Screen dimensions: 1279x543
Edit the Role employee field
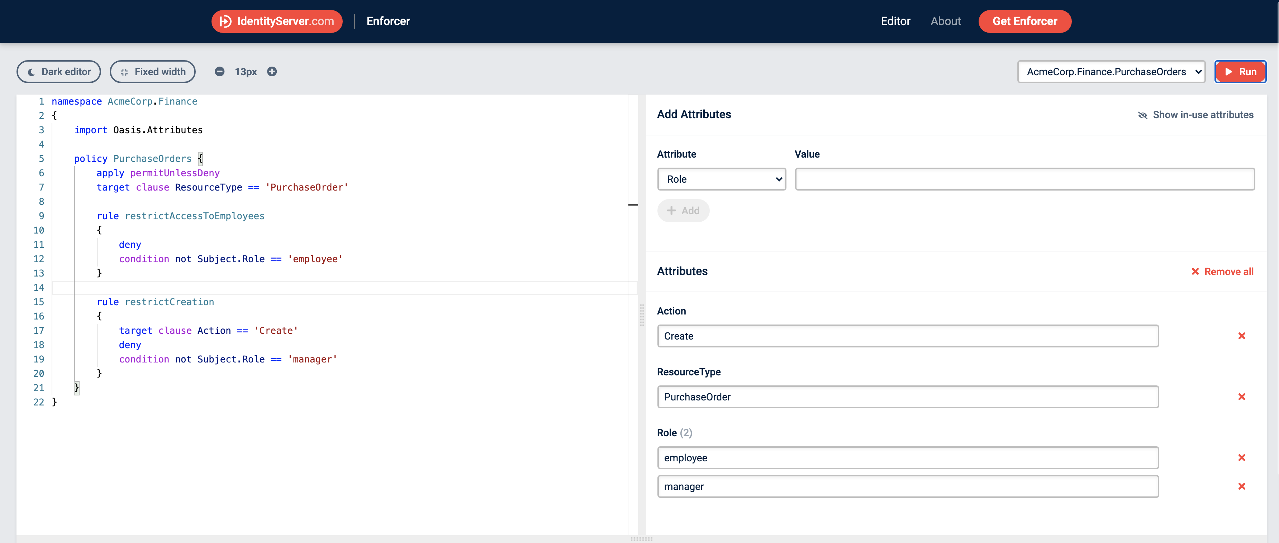coord(908,458)
